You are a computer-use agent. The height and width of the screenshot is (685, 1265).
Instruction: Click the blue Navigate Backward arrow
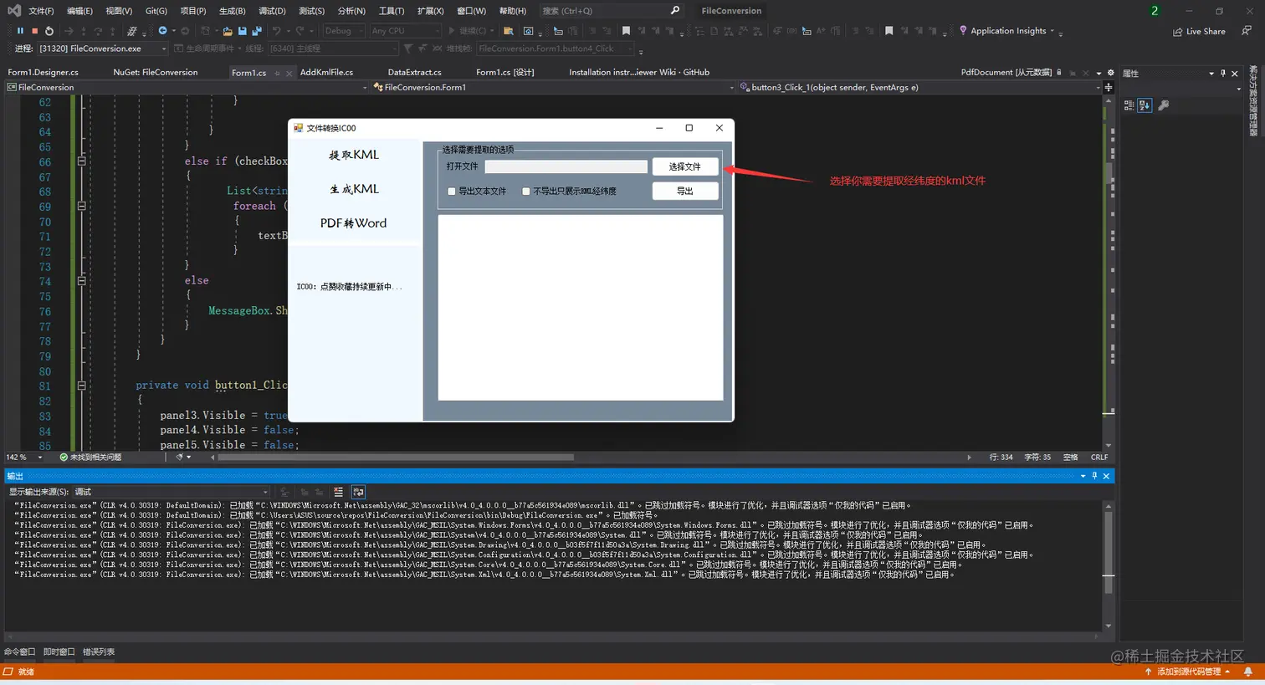pyautogui.click(x=162, y=31)
